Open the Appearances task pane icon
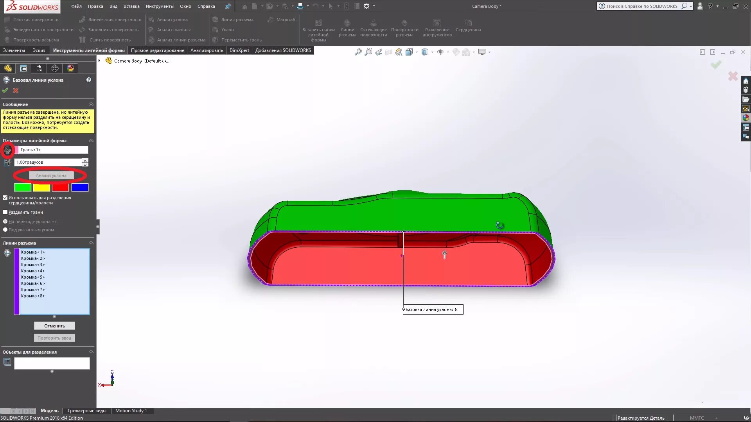The image size is (751, 422). click(x=746, y=118)
